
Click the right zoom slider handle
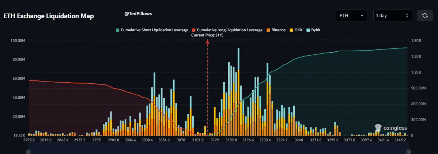(408, 152)
